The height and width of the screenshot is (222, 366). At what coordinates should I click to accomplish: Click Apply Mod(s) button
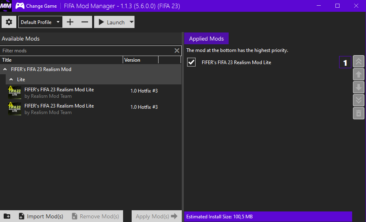click(x=157, y=216)
